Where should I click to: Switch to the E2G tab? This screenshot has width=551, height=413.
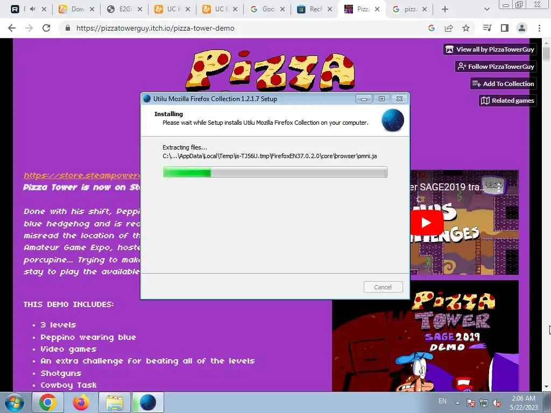pyautogui.click(x=124, y=9)
